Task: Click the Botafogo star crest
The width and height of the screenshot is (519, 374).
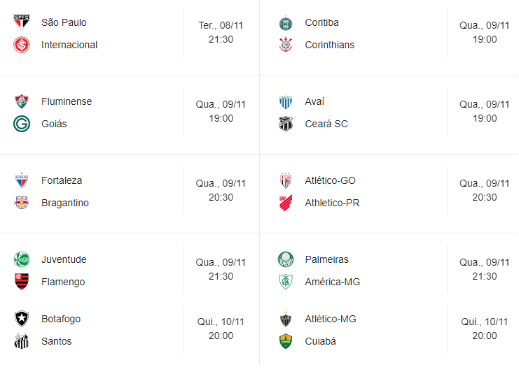Action: pos(22,319)
